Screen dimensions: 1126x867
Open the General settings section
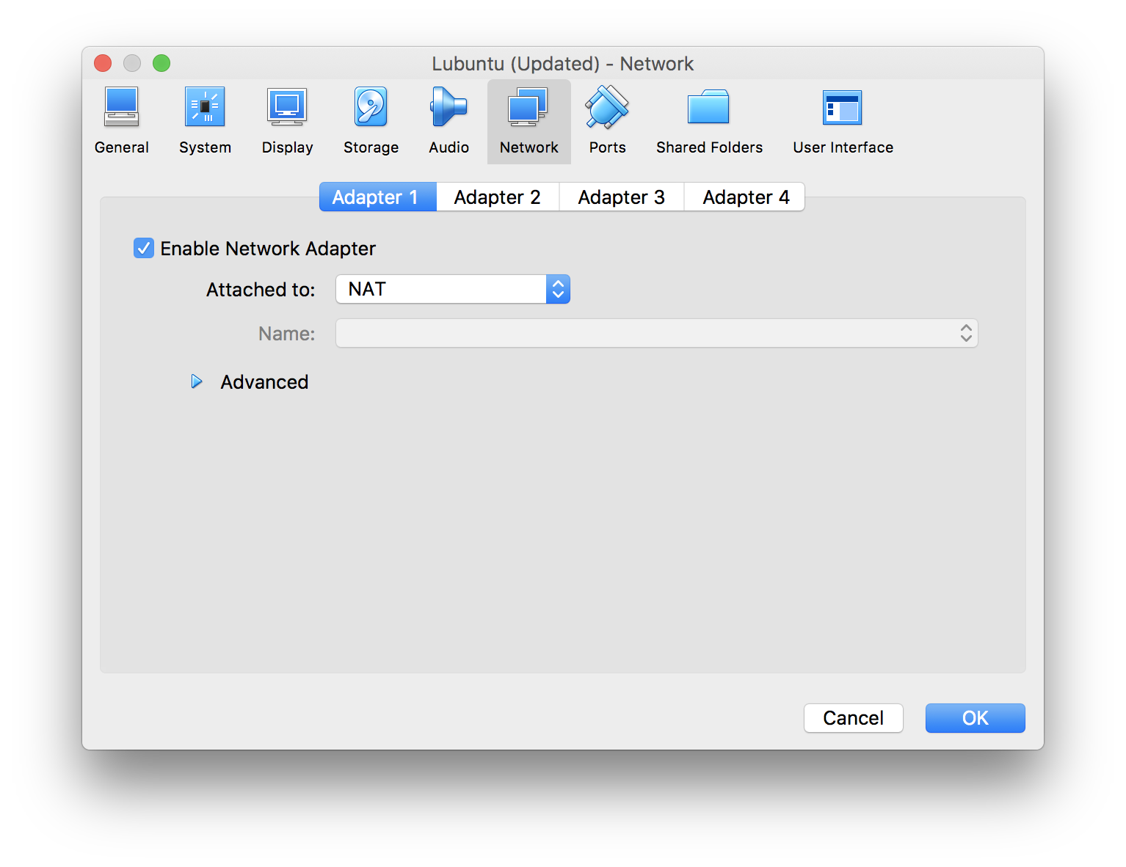121,122
